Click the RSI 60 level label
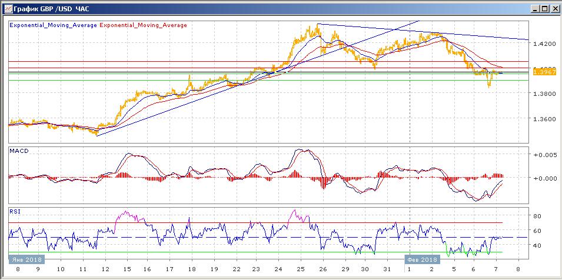Screen dimensions: 562x280 pos(537,231)
